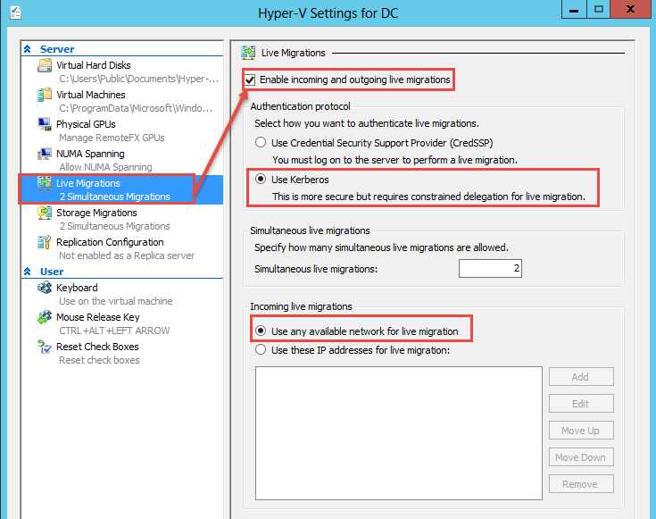Click the CTRL+ALT+LEFT ARROW text
This screenshot has width=656, height=519.
114,331
